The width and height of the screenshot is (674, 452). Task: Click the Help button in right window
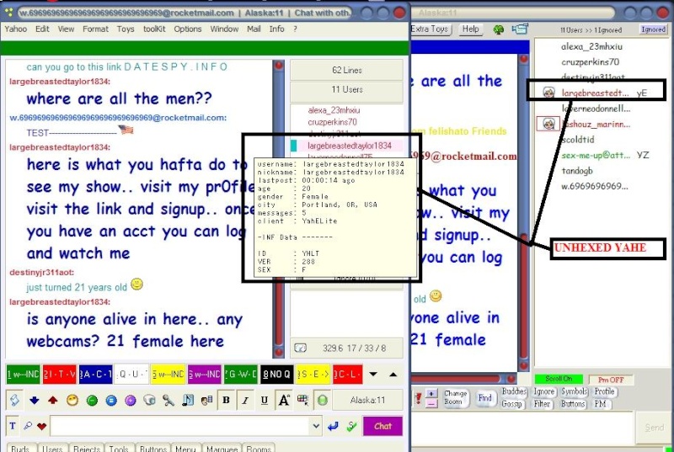click(x=471, y=29)
